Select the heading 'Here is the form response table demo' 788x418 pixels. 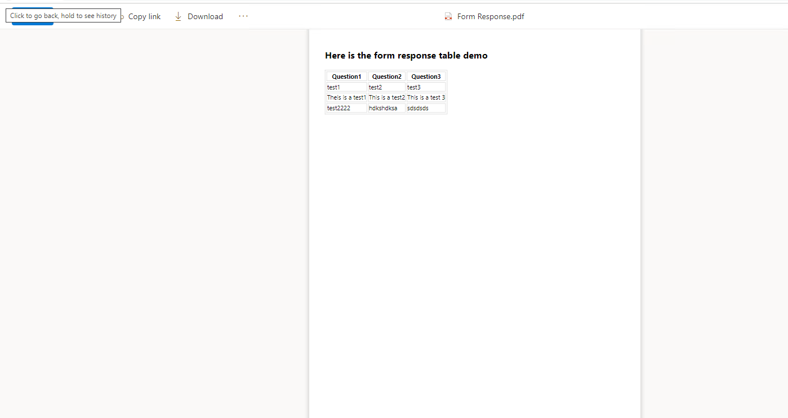(x=406, y=55)
